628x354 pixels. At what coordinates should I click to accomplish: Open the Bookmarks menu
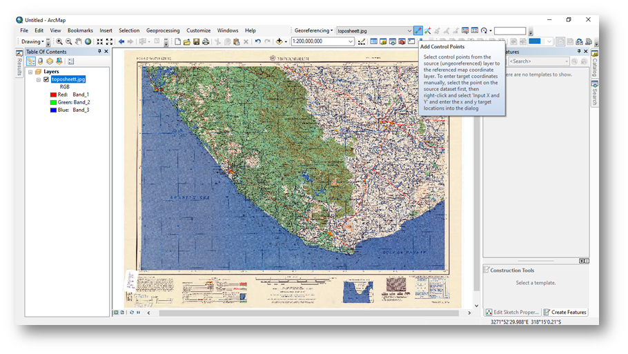coord(80,30)
